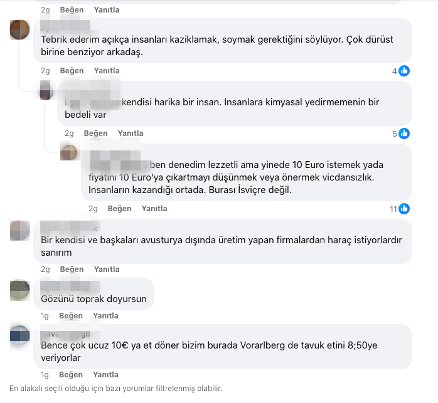
Task: Open avatar of Vorarlberg döner commenter
Action: click(19, 335)
